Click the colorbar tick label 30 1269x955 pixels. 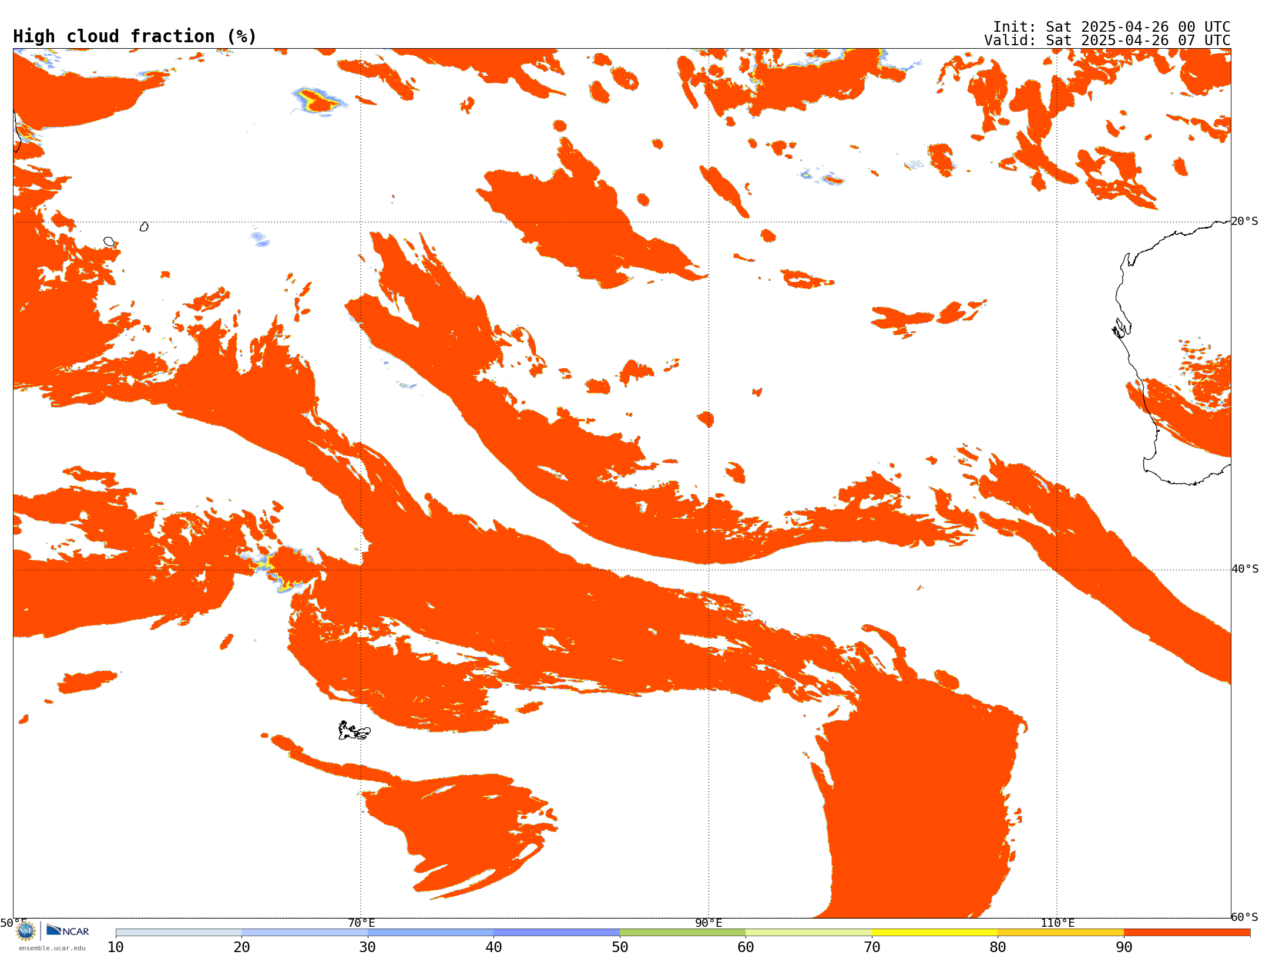tap(368, 947)
